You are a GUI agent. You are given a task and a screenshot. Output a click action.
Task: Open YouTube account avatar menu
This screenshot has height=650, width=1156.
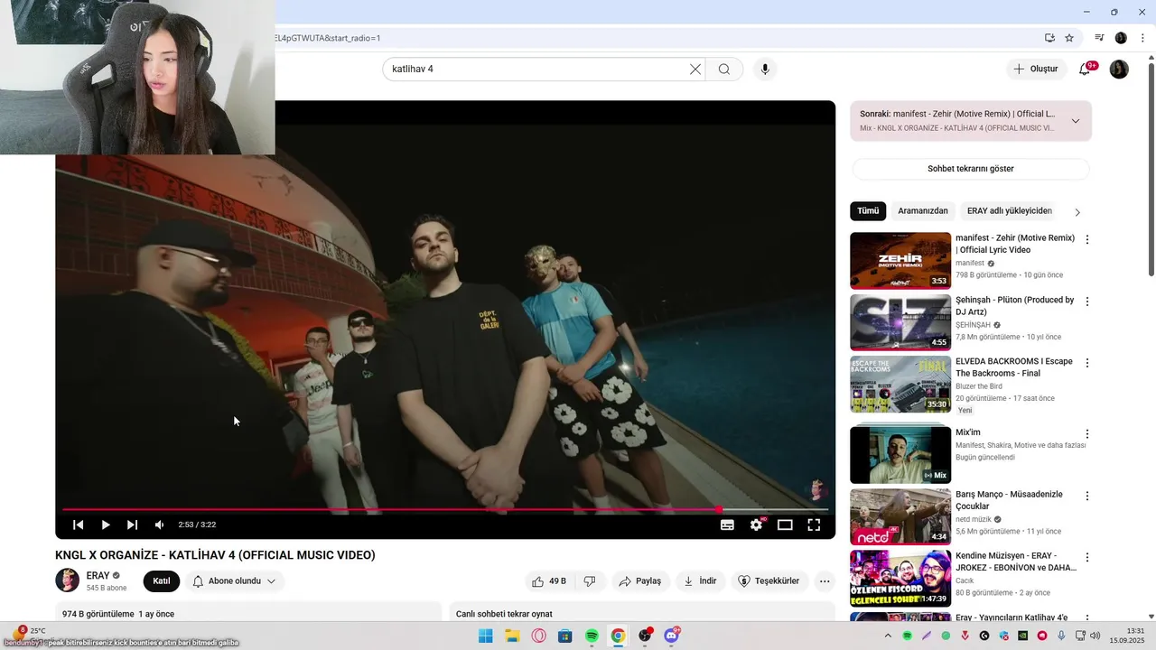coord(1119,69)
